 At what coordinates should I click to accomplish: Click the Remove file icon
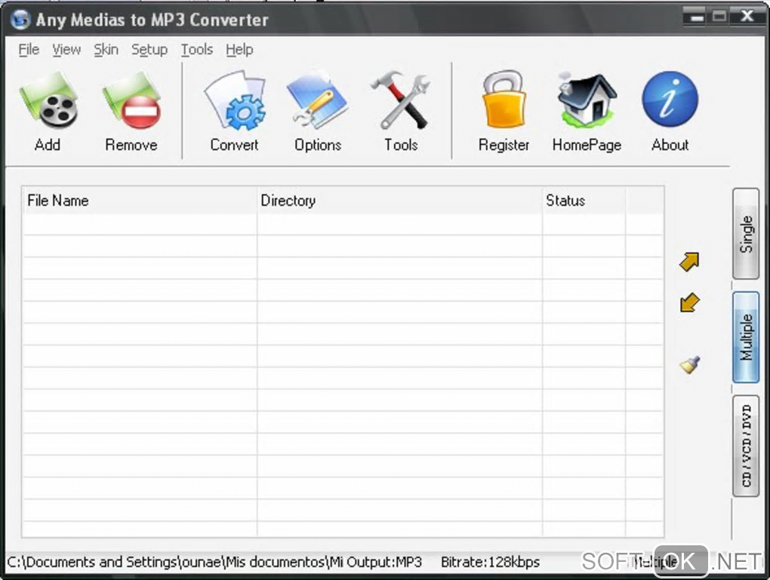(x=131, y=101)
